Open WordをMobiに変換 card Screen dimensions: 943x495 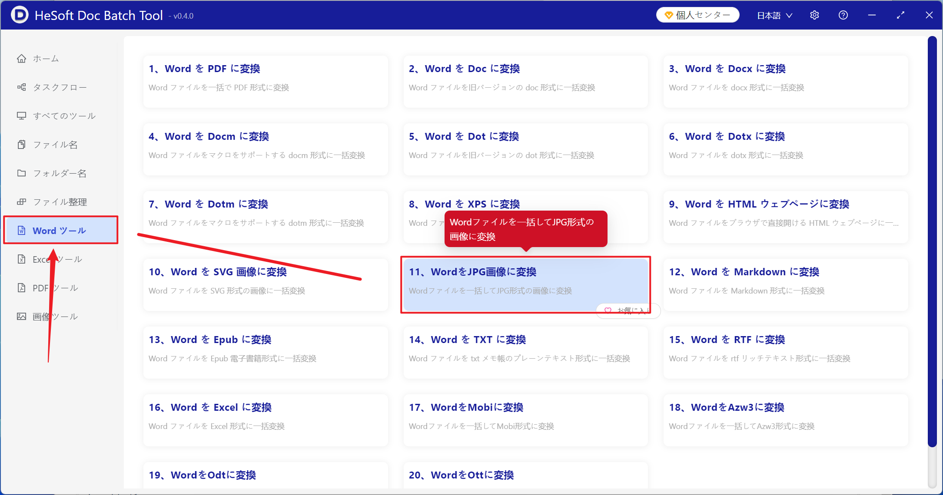point(525,420)
